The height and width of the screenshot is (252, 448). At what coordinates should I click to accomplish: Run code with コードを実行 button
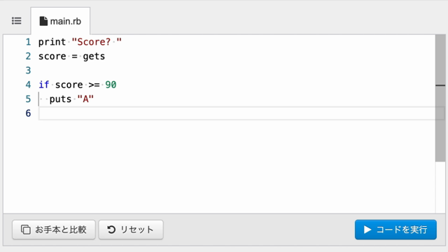point(395,230)
